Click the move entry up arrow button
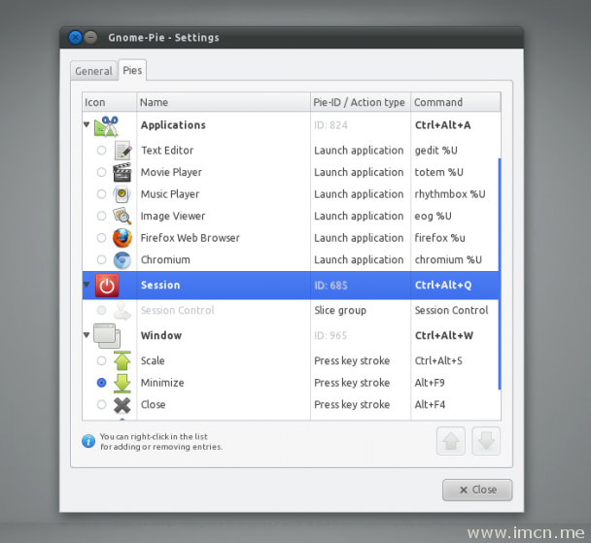This screenshot has width=591, height=543. 451,441
